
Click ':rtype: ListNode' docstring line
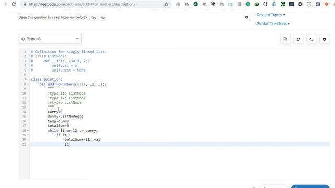tap(64, 102)
